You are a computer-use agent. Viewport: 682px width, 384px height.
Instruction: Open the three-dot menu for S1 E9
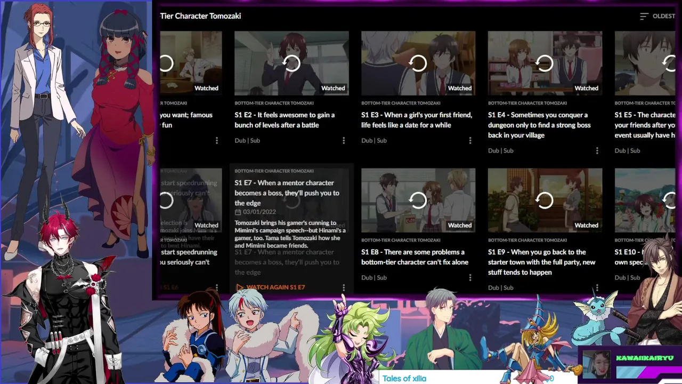(x=597, y=287)
